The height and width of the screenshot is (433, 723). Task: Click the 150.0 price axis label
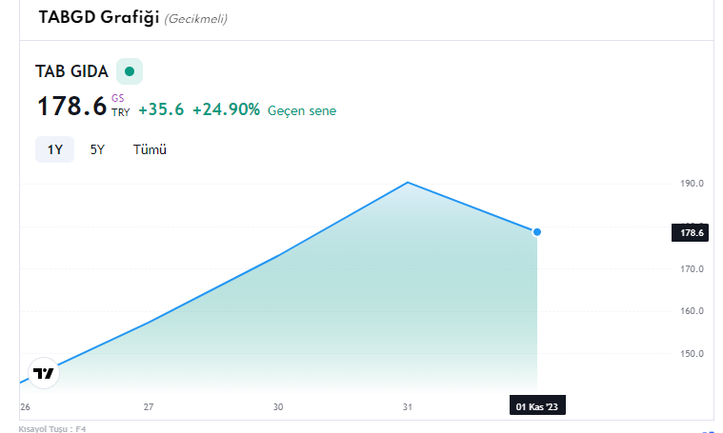point(693,354)
